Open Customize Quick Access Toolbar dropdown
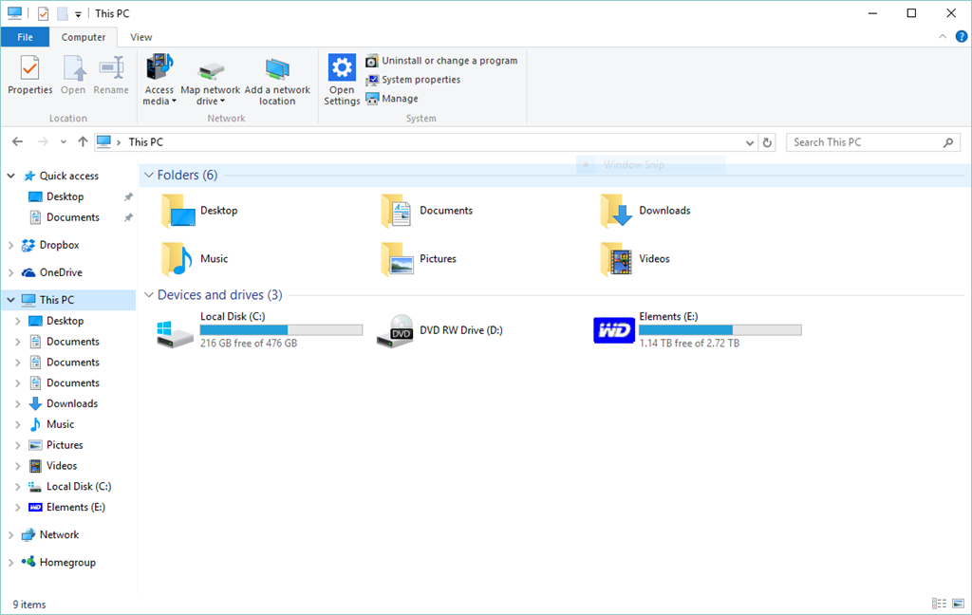This screenshot has height=615, width=972. pyautogui.click(x=78, y=14)
